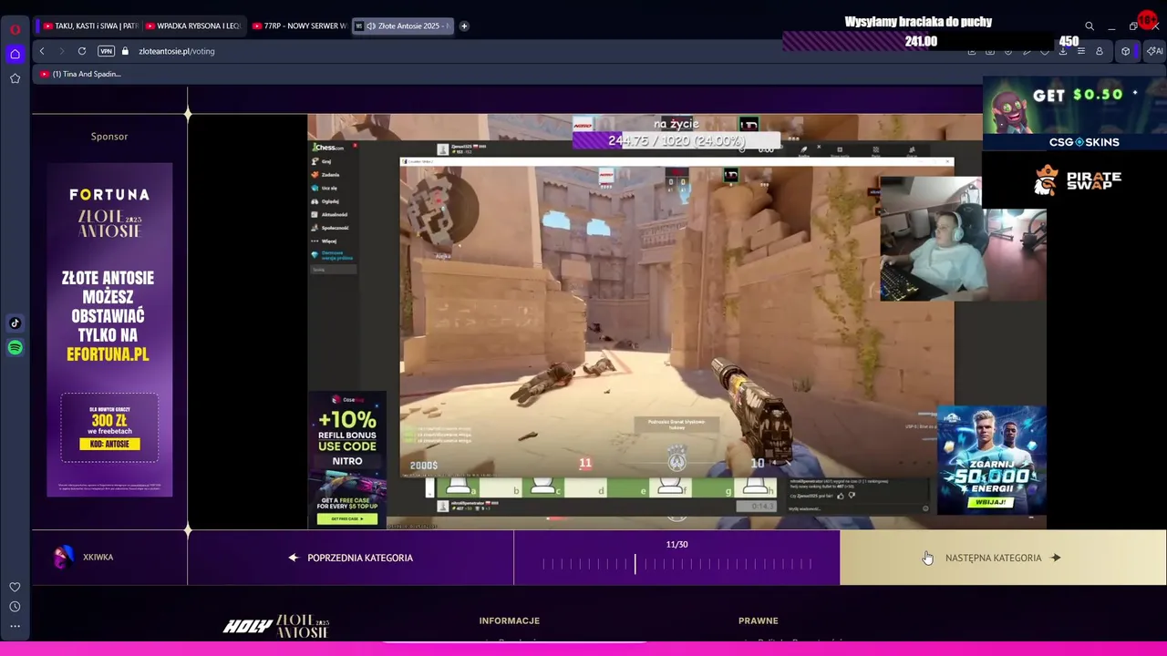Open history clock icon in sidebar
Image resolution: width=1167 pixels, height=656 pixels.
15,607
